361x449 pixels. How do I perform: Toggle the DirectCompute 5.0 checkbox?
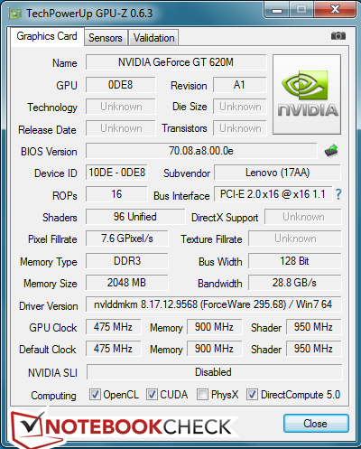(x=252, y=394)
